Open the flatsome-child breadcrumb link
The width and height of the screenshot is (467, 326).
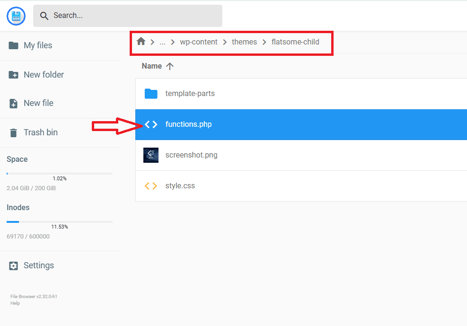(295, 42)
